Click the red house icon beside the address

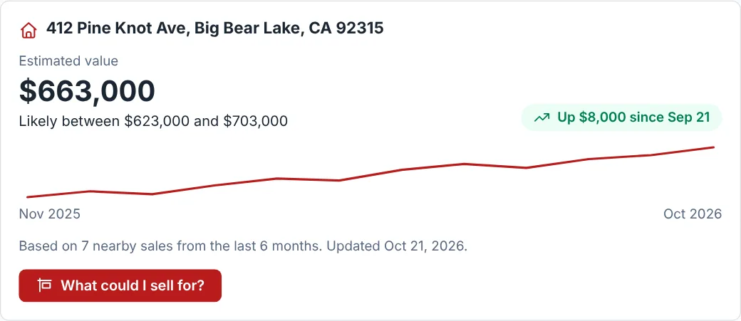[28, 30]
